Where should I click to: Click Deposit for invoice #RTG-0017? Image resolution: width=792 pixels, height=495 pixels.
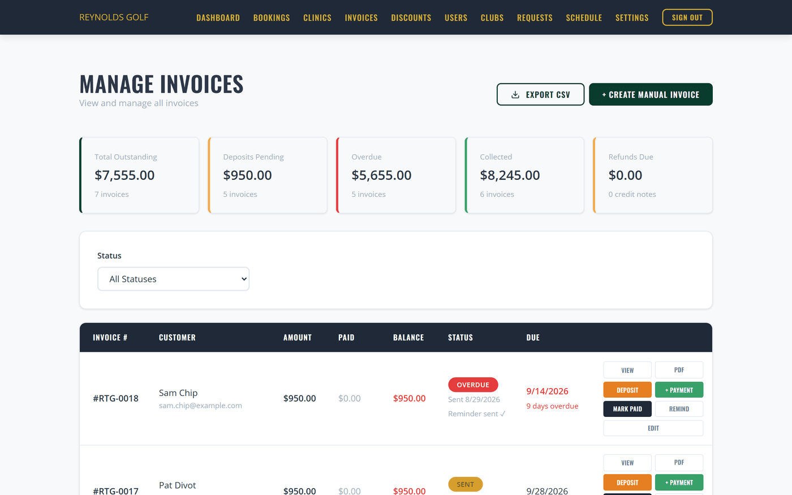pos(627,483)
